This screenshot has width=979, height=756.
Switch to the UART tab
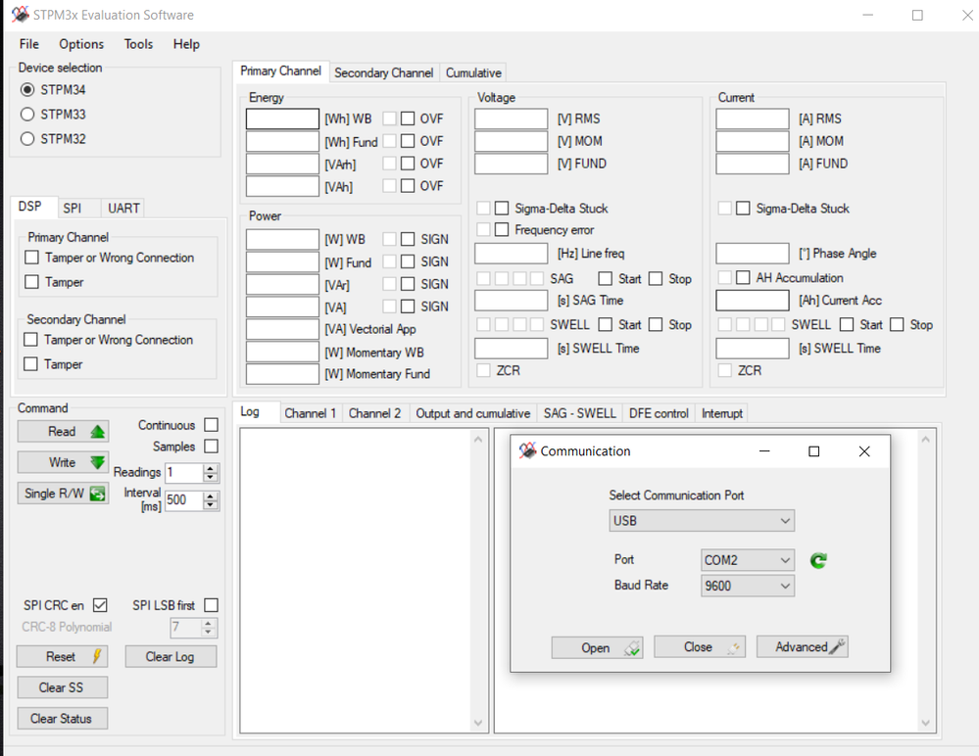point(123,209)
